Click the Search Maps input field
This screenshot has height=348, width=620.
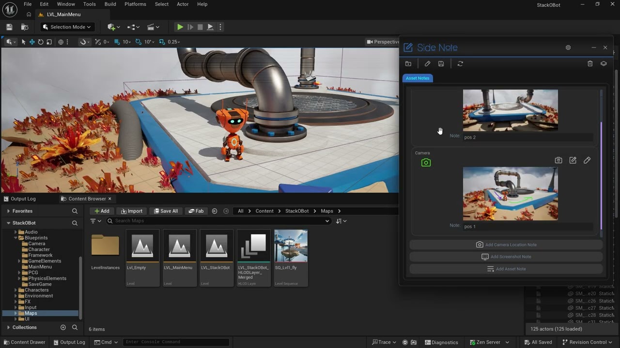[x=218, y=221]
